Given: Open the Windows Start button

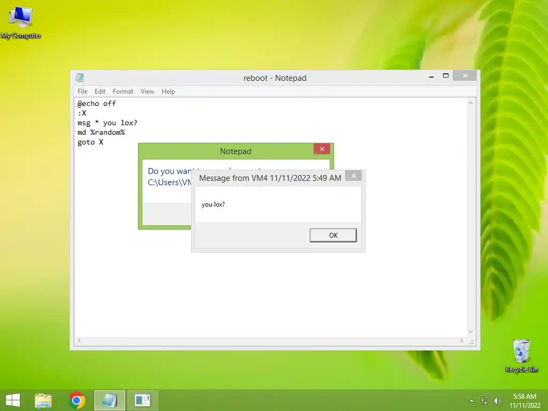Looking at the screenshot, I should [13, 400].
